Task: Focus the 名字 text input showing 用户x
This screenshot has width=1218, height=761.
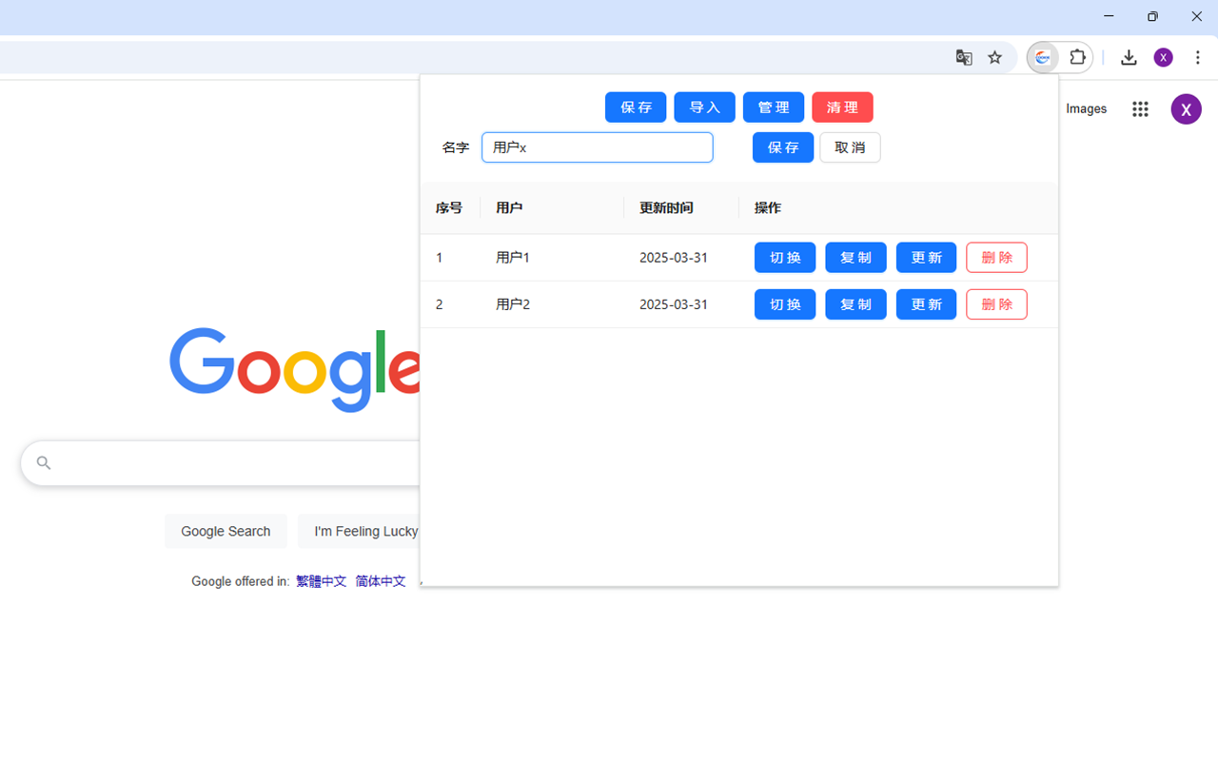Action: (x=597, y=146)
